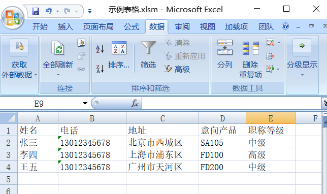Screen dimensions: 327x194
Task: Expand the 全部刷新 dropdown arrow
Action: [x=58, y=75]
